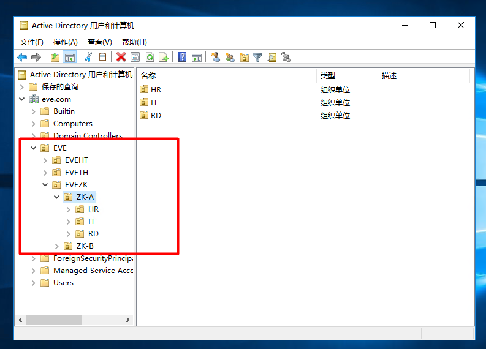Create a new group with toolbar icon
Viewport: 486px width, 349px height.
[x=230, y=57]
